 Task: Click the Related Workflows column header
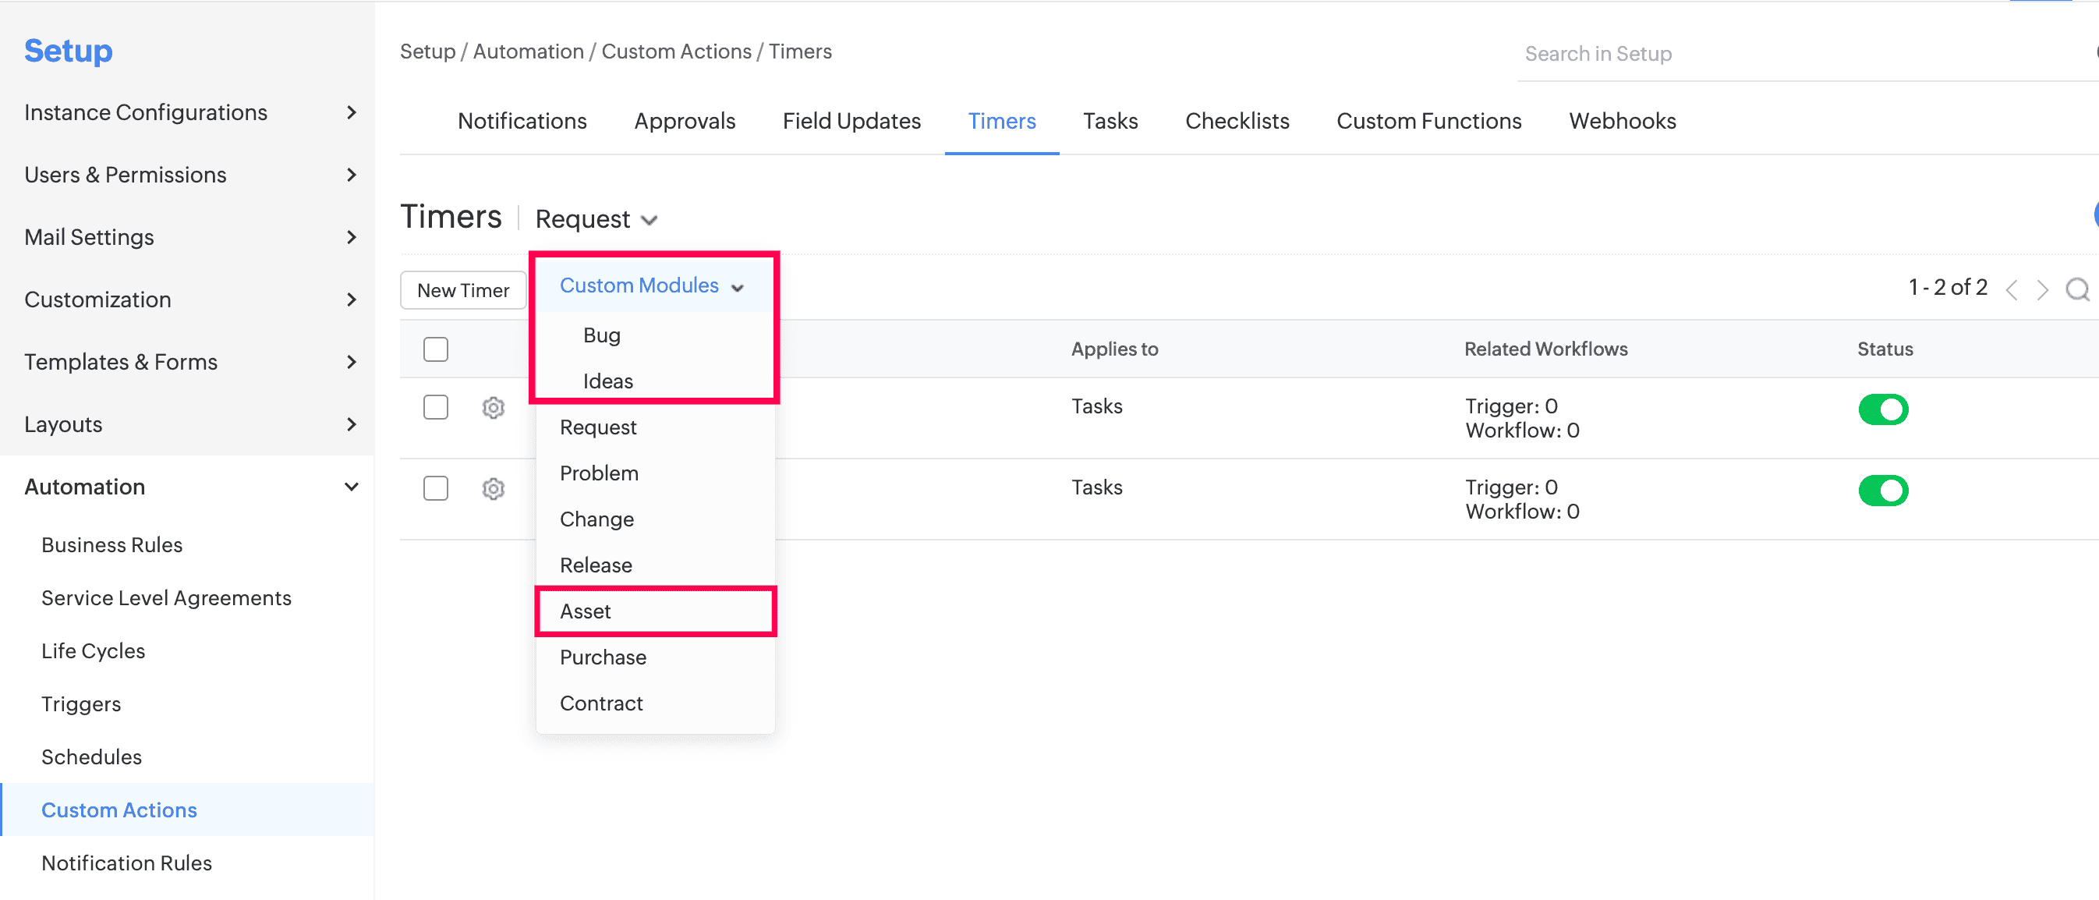[1545, 349]
